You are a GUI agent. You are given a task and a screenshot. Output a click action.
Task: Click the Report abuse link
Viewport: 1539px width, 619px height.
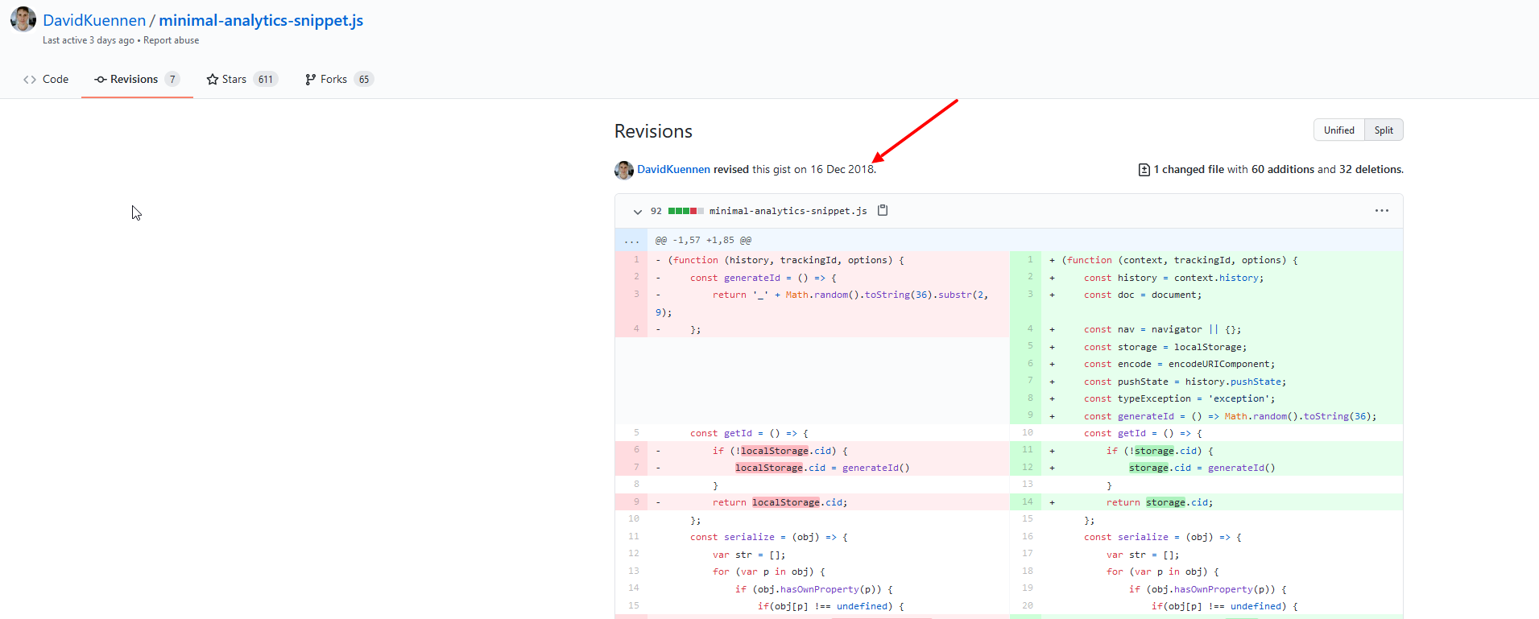171,40
